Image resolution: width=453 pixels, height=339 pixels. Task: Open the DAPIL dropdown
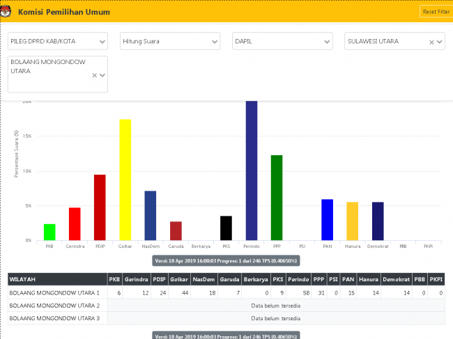pyautogui.click(x=282, y=42)
